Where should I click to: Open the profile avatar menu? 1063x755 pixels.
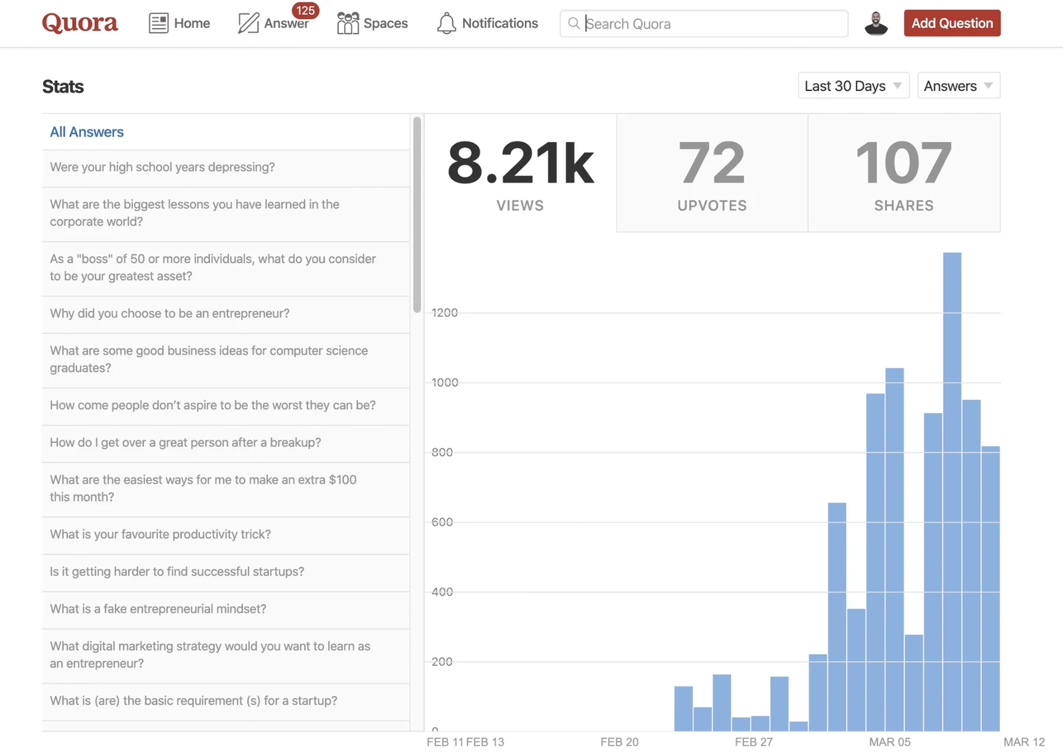coord(876,23)
